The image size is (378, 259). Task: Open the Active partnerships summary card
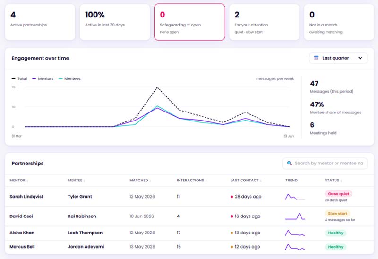pos(40,22)
